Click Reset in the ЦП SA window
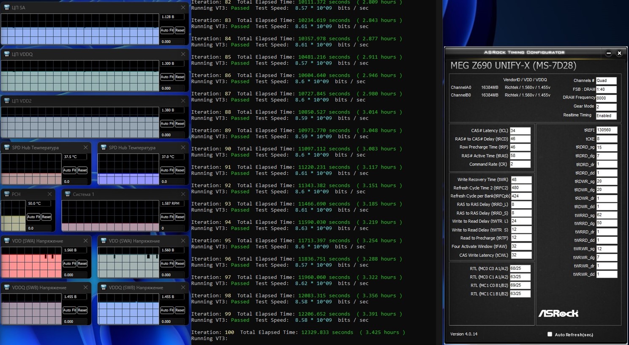The image size is (629, 345). coord(180,30)
